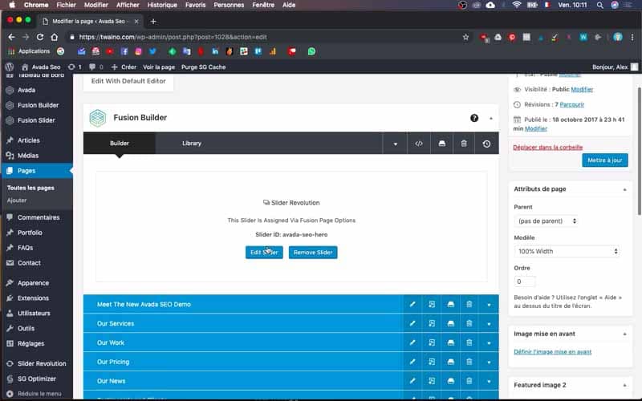This screenshot has height=401, width=642.
Task: Click the Edit Slider button
Action: [x=264, y=253]
